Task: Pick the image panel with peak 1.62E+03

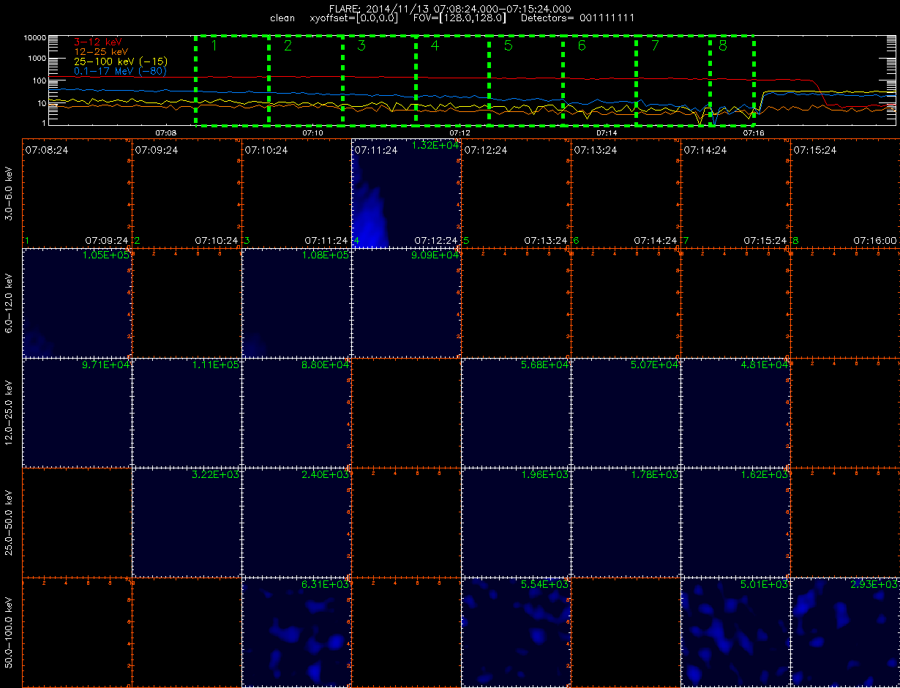Action: (735, 523)
